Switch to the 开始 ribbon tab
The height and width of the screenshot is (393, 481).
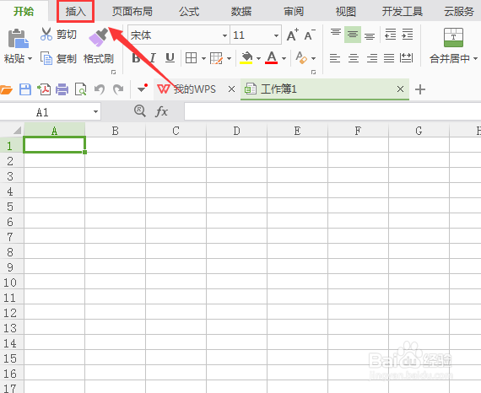click(x=24, y=11)
